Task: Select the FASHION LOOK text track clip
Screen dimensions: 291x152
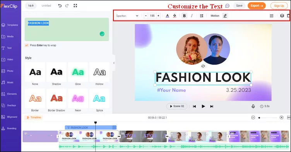Action: click(91, 127)
